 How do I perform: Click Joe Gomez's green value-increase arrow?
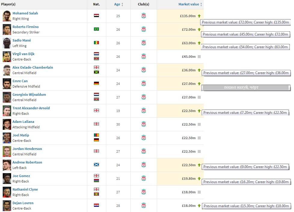tap(199, 178)
